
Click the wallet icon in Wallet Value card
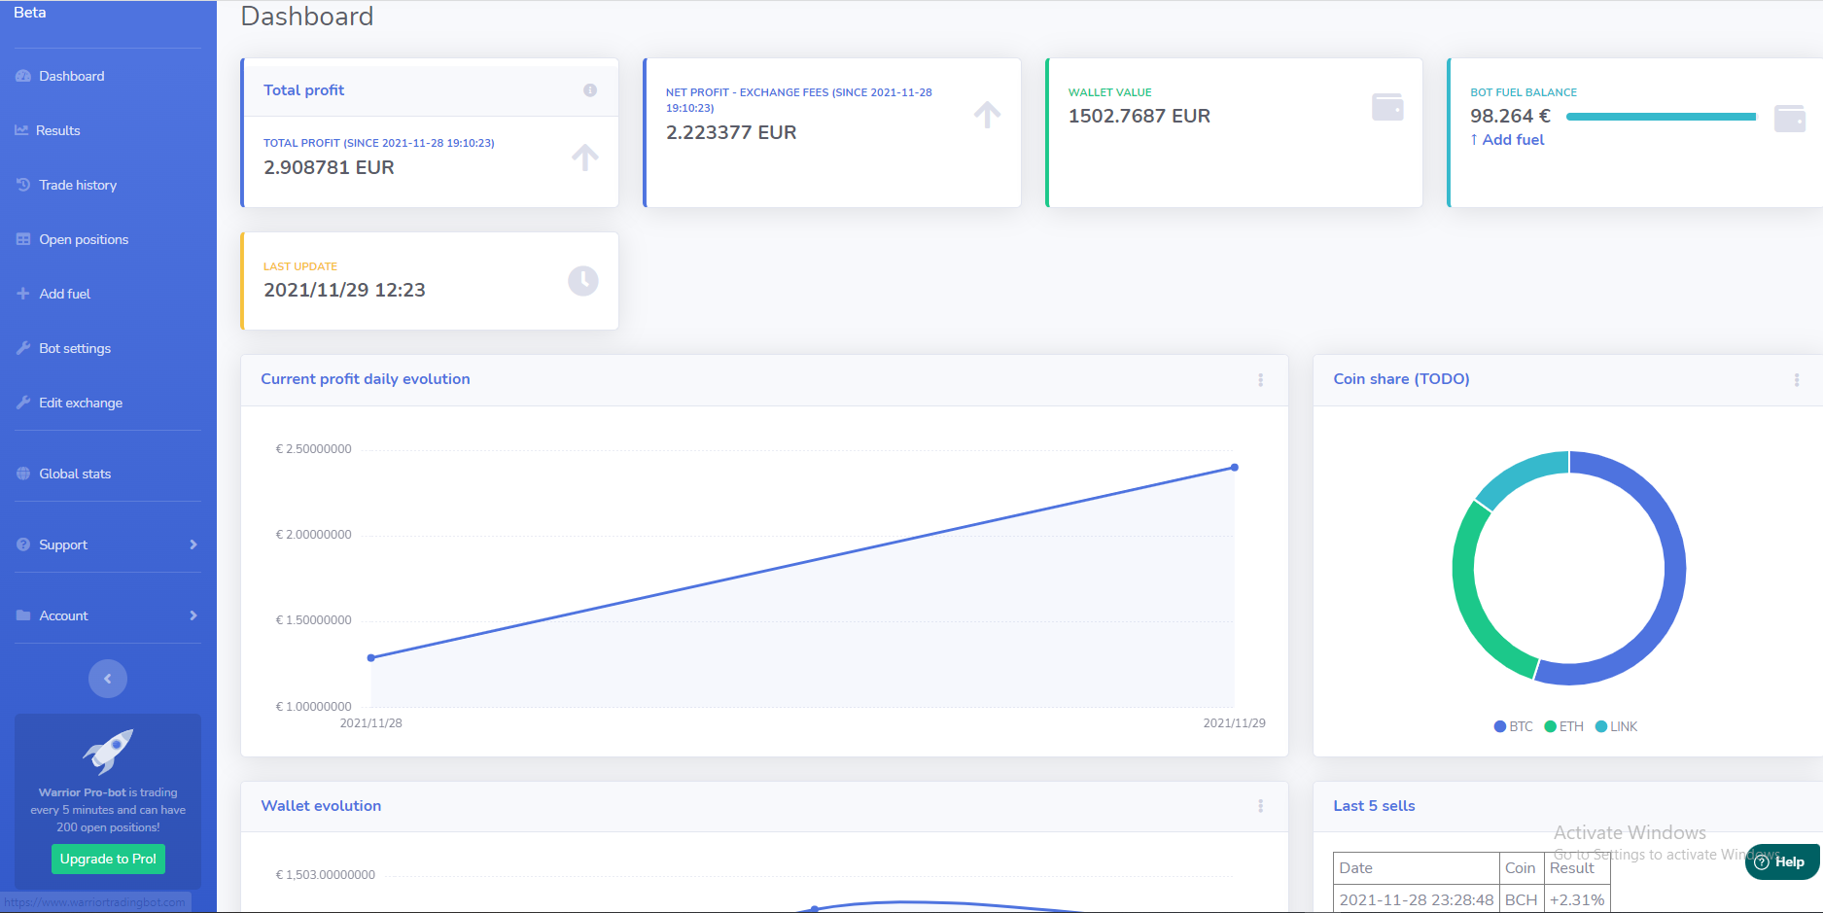pyautogui.click(x=1386, y=107)
